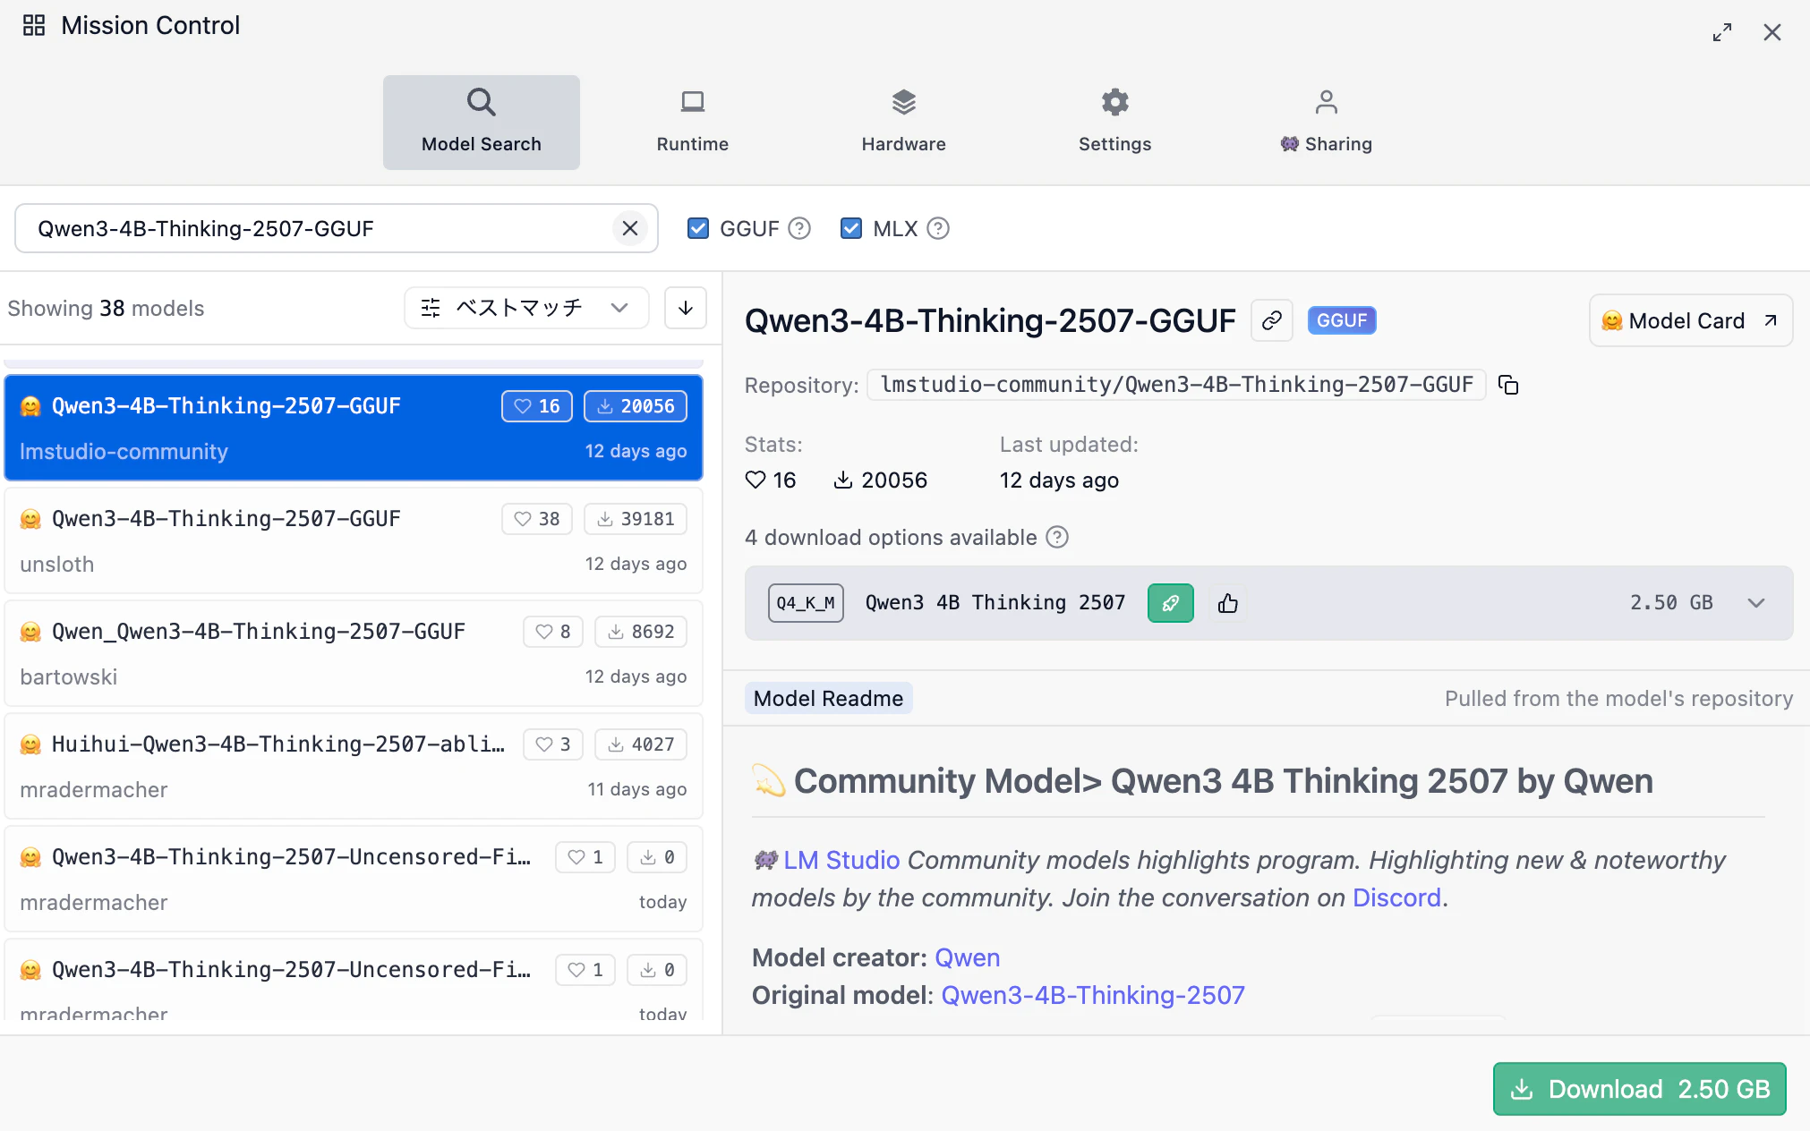The height and width of the screenshot is (1131, 1810).
Task: Click downloads badge 39181 on unsloth result
Action: pos(636,519)
